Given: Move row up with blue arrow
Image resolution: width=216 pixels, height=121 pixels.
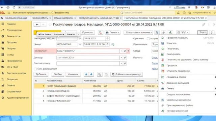Looking at the screenshot, I should pyautogui.click(x=86, y=74).
